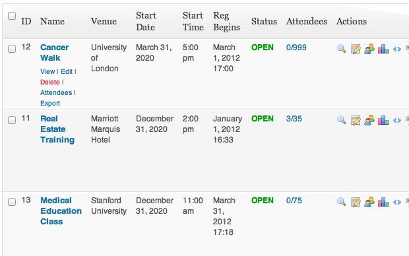Open bar chart report icon for Cancer Walk
409x256 pixels.
[383, 49]
